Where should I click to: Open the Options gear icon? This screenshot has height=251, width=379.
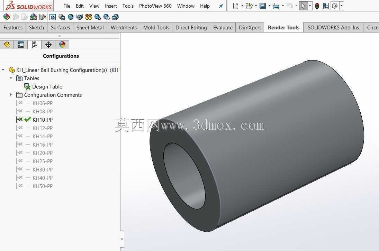[335, 6]
